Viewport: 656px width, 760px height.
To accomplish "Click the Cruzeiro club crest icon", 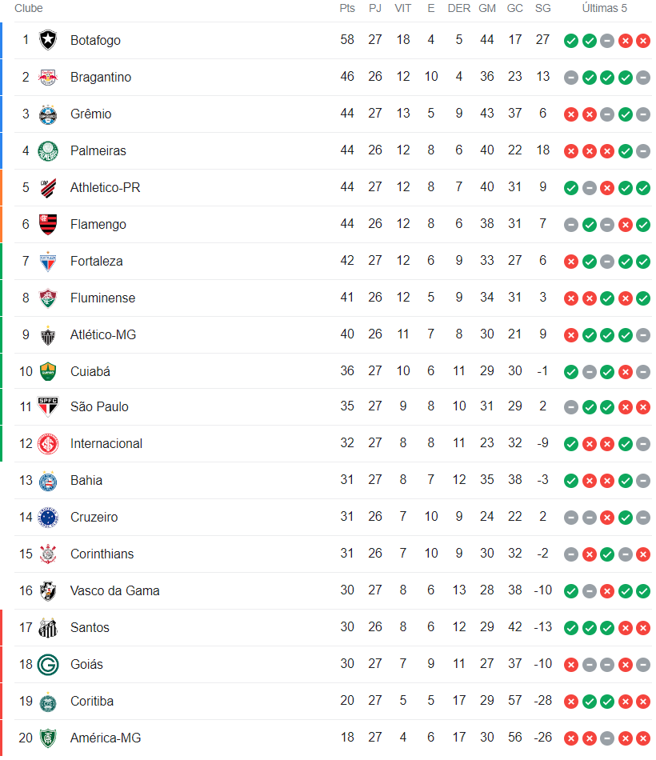I will (x=48, y=517).
